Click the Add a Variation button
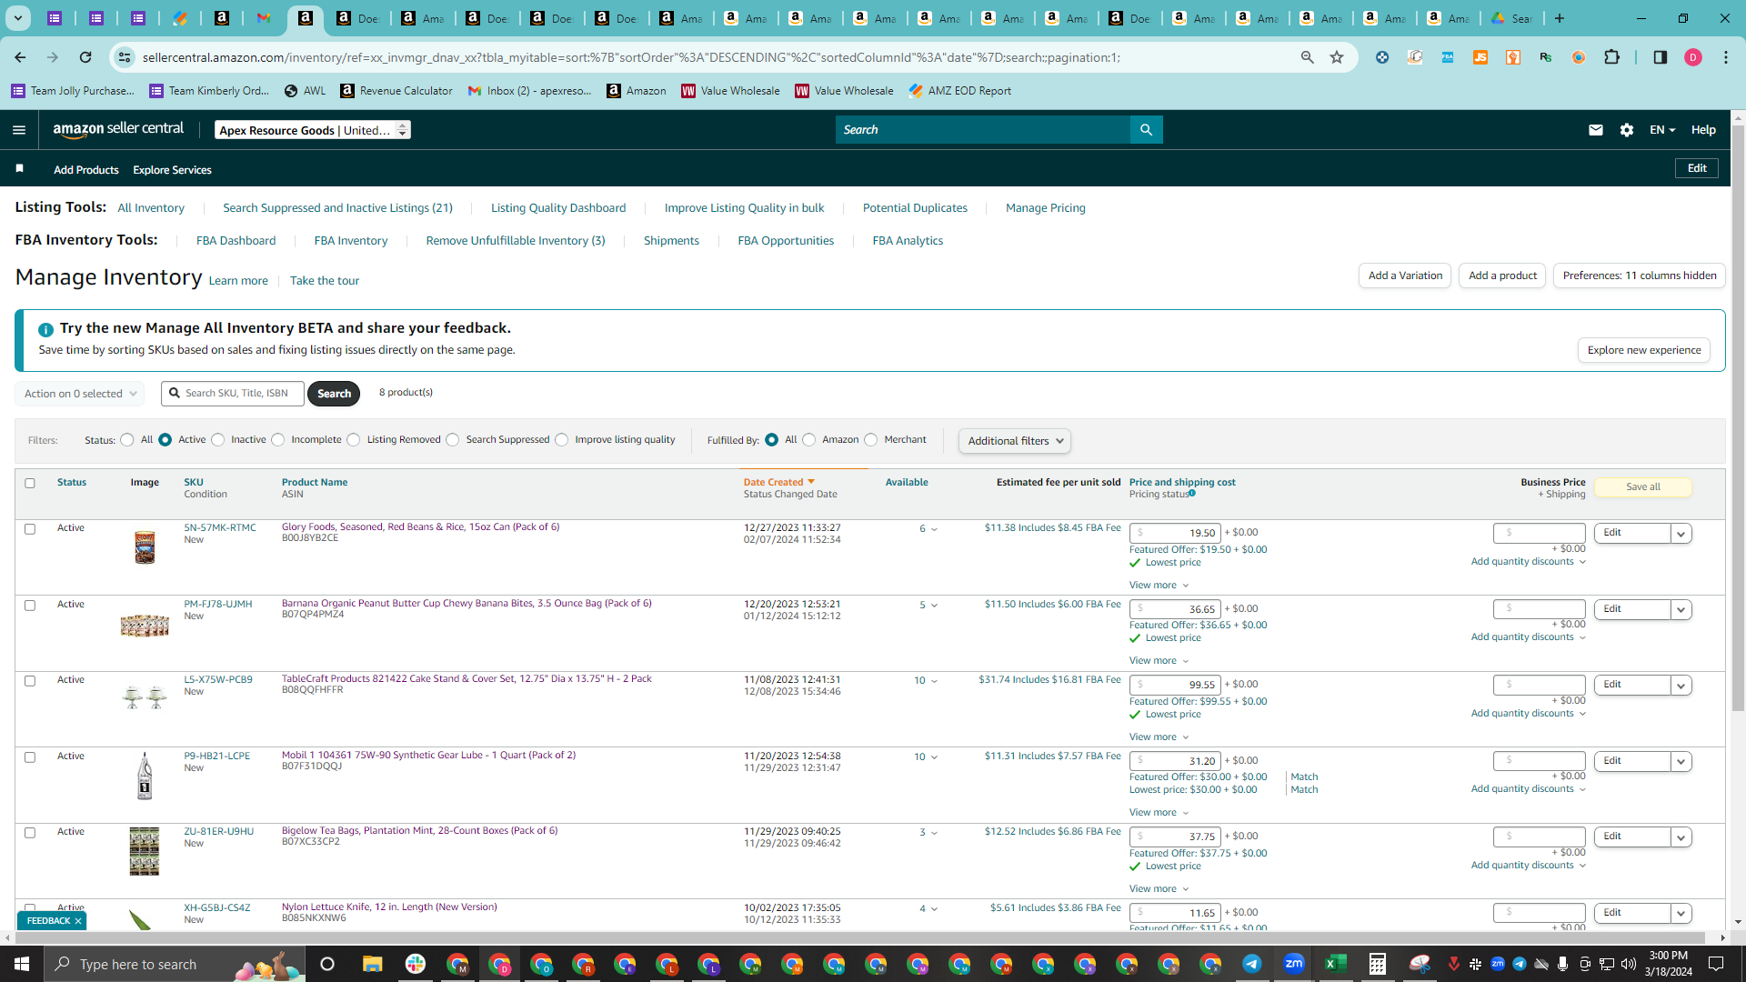This screenshot has height=982, width=1746. click(1405, 276)
